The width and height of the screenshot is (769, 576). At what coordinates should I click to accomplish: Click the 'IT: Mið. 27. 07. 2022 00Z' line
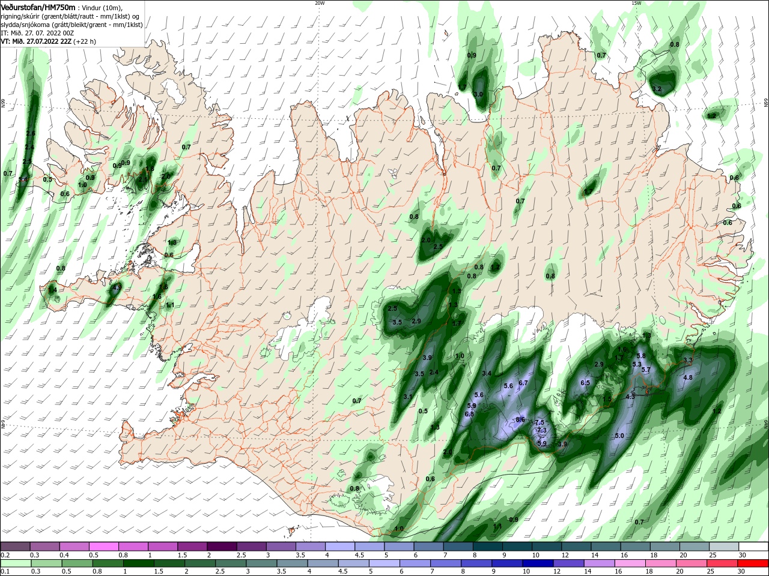37,33
